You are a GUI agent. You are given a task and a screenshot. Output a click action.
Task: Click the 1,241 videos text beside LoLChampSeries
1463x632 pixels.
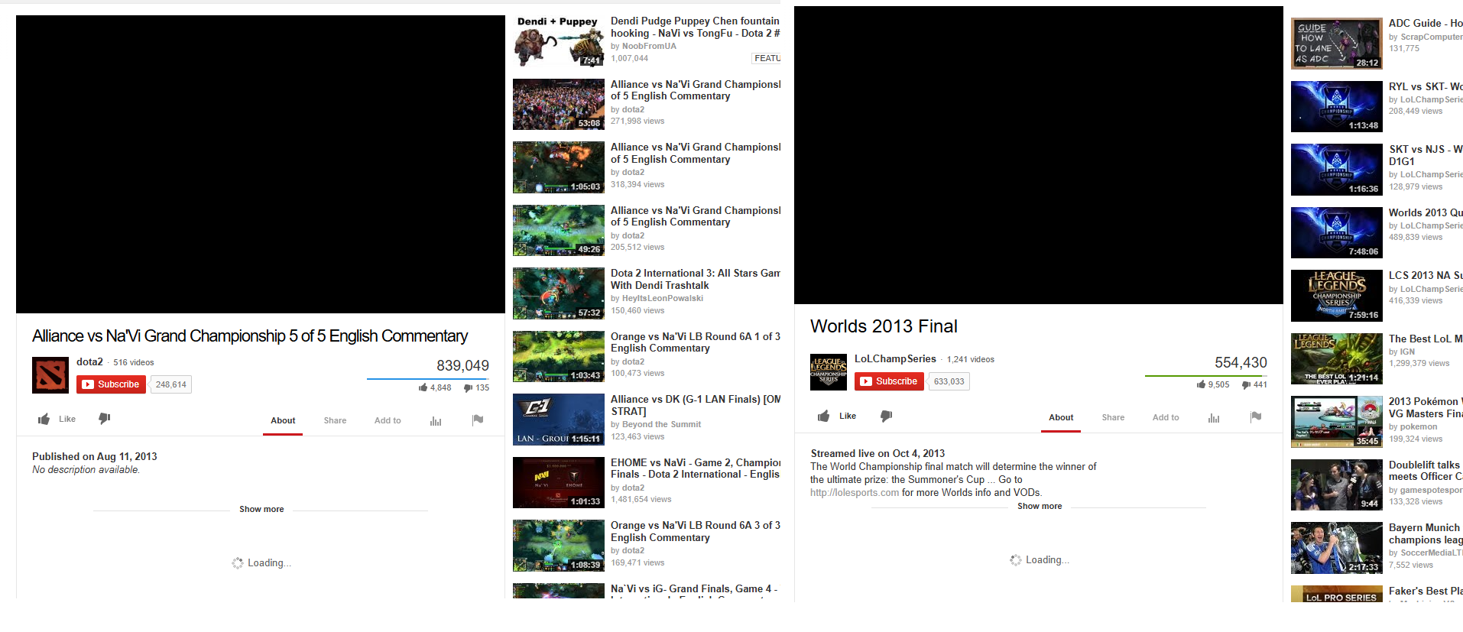pos(971,359)
